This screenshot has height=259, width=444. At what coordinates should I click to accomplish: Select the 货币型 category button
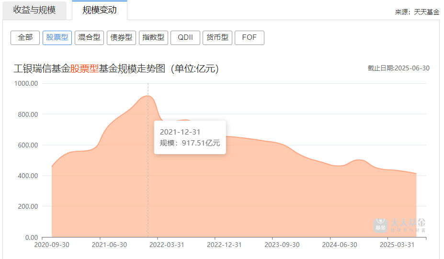pyautogui.click(x=217, y=38)
